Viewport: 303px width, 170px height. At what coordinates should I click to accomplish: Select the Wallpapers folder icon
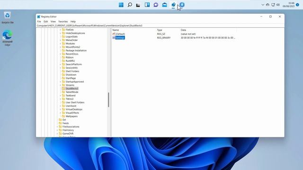63,117
